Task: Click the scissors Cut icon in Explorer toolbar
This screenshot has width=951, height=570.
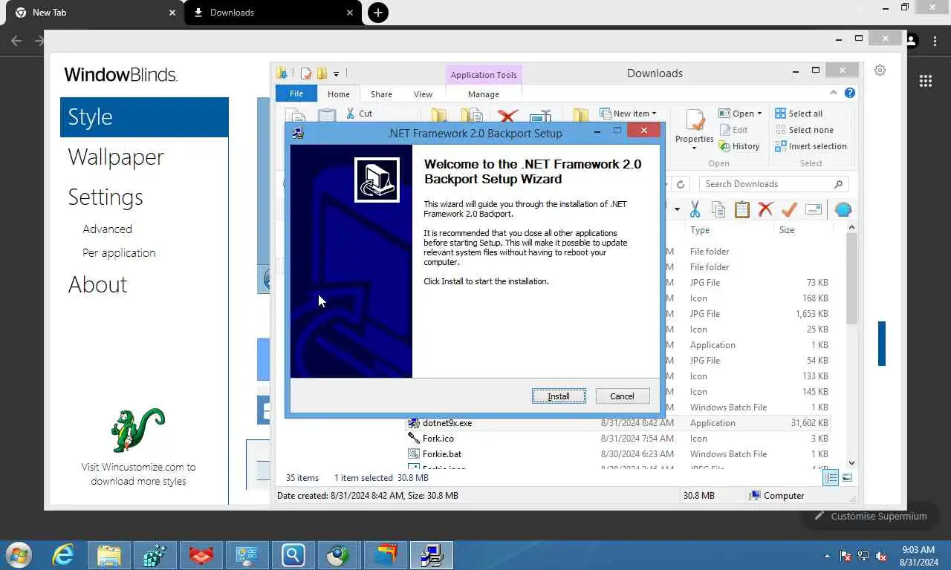Action: (x=695, y=209)
